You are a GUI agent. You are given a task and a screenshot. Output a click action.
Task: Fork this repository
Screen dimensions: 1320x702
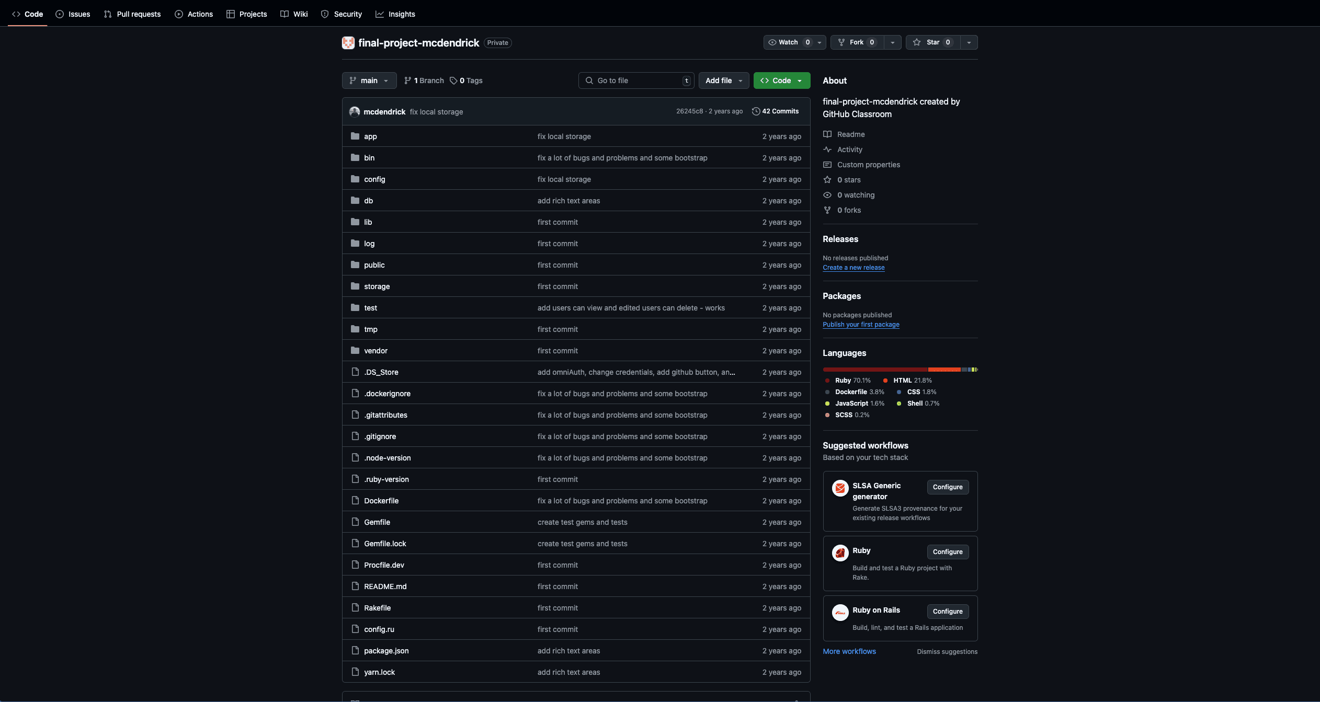857,42
